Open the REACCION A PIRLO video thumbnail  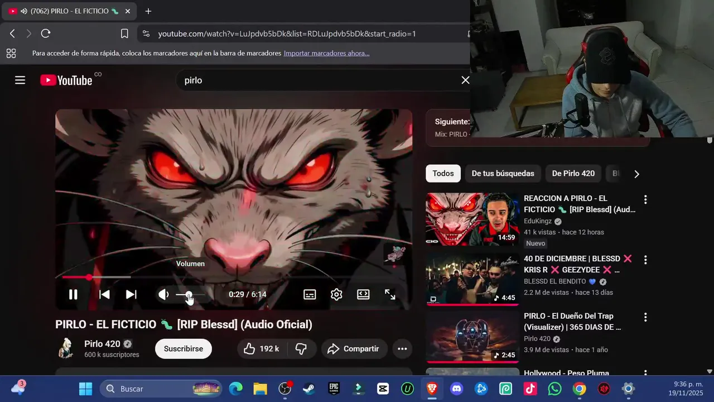pyautogui.click(x=472, y=219)
